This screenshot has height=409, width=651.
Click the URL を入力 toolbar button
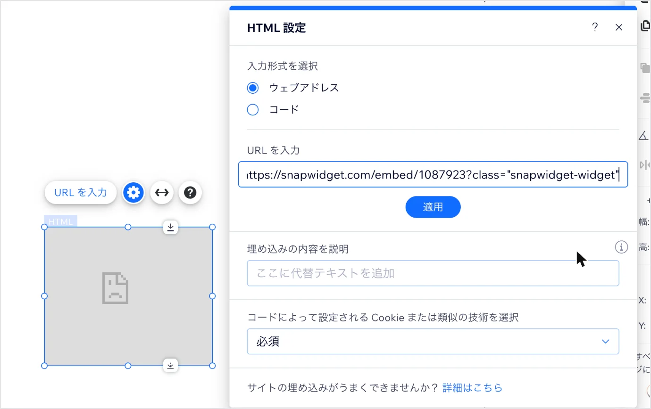(81, 193)
